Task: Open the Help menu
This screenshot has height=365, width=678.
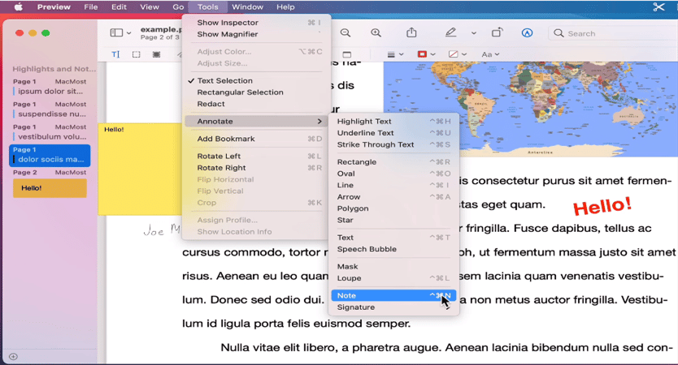Action: 285,7
